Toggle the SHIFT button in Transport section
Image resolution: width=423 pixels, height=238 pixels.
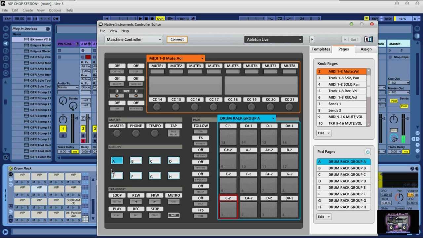pos(173,215)
